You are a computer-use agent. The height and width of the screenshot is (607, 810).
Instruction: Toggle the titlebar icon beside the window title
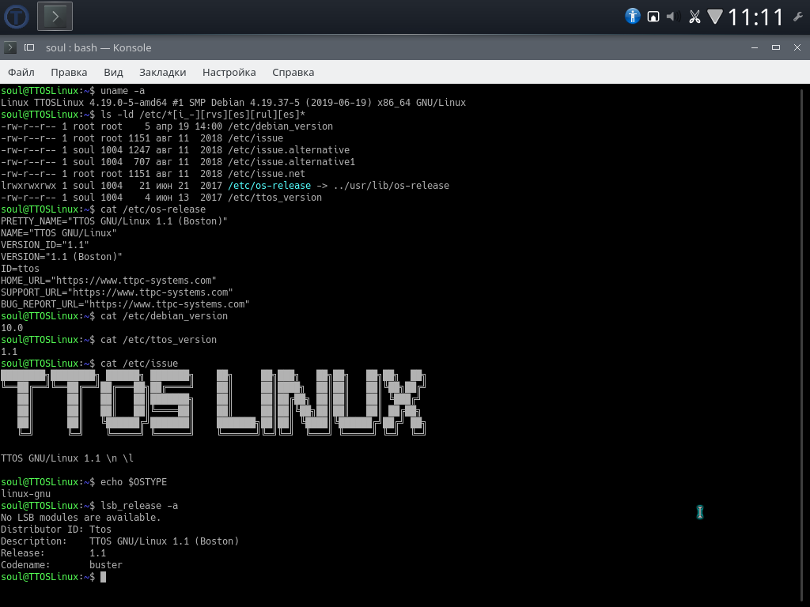(29, 47)
